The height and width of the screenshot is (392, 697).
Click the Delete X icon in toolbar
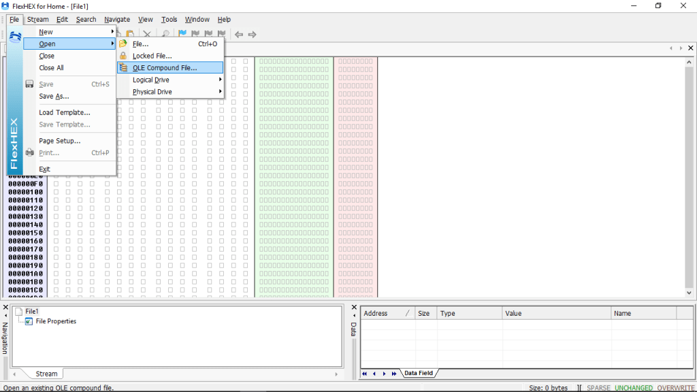(x=146, y=34)
